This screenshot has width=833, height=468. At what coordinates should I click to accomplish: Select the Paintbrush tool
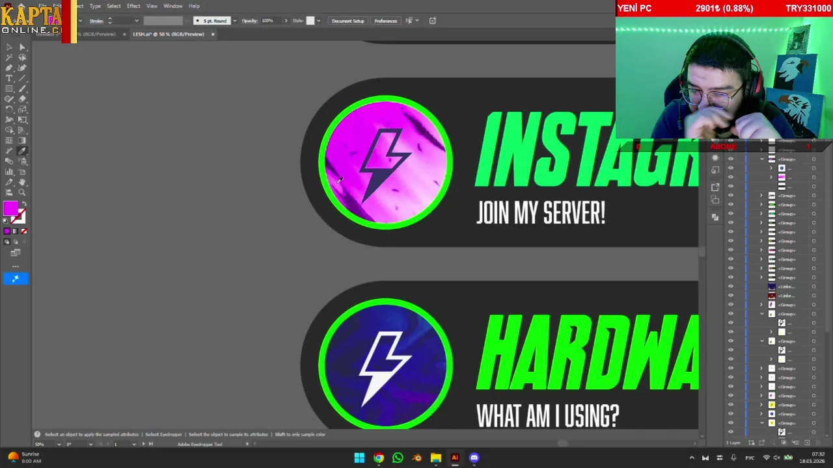point(22,89)
